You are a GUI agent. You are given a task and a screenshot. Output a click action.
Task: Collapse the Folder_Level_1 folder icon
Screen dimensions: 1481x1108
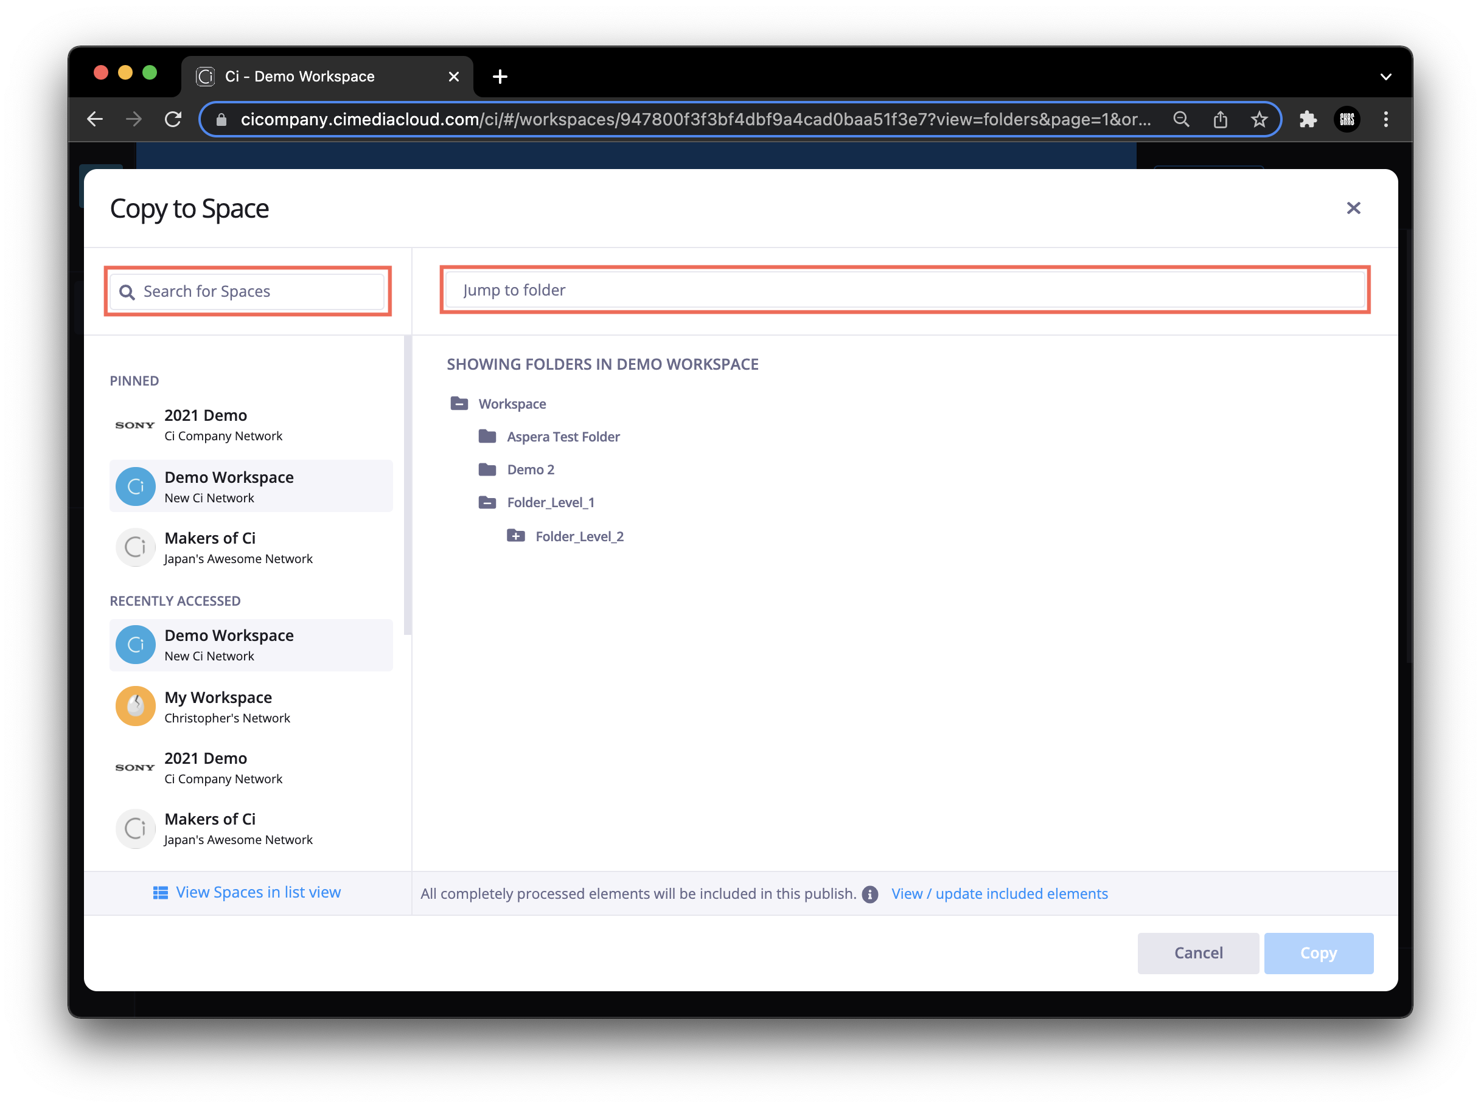487,502
